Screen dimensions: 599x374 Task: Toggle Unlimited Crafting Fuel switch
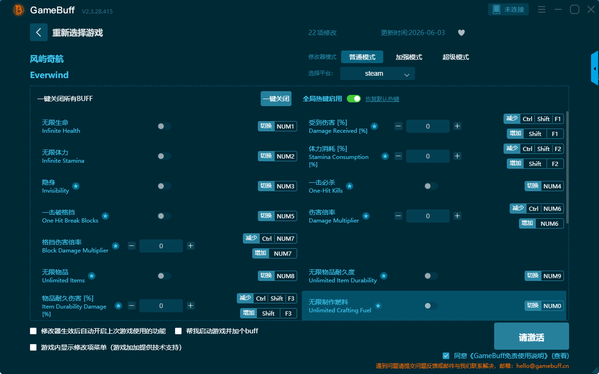point(431,306)
